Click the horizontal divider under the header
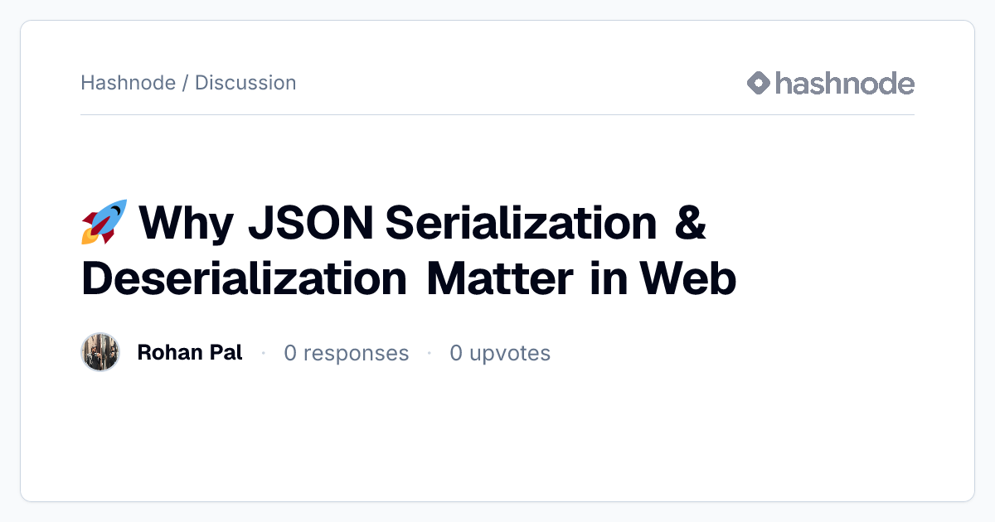This screenshot has height=522, width=995. pyautogui.click(x=498, y=114)
